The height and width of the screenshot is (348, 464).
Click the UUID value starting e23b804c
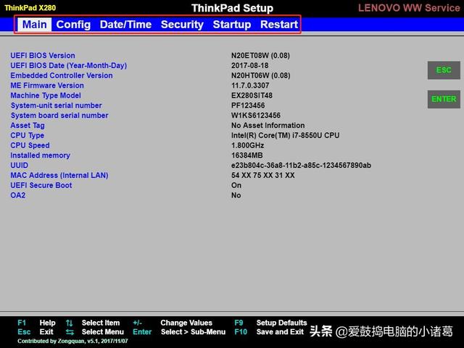301,166
